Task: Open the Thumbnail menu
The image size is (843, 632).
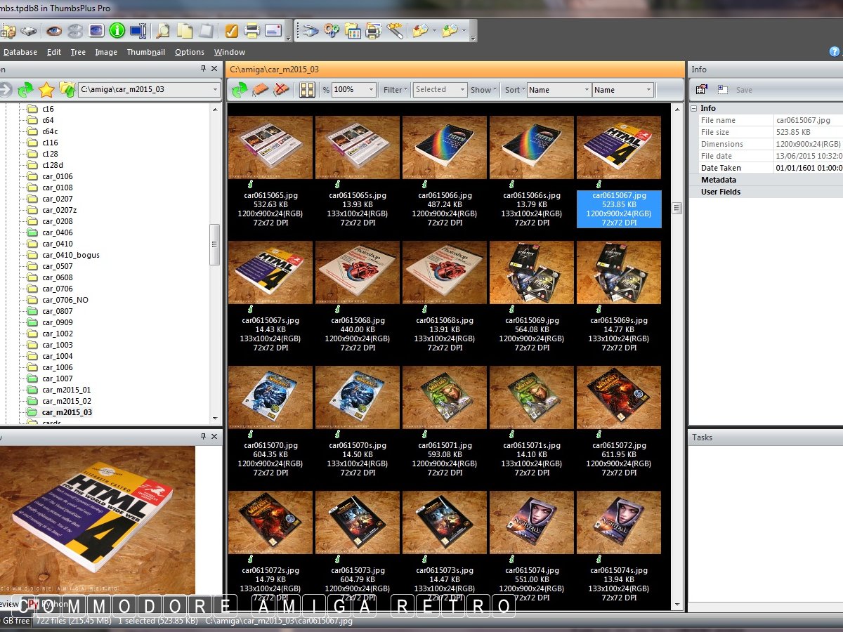Action: click(x=145, y=52)
